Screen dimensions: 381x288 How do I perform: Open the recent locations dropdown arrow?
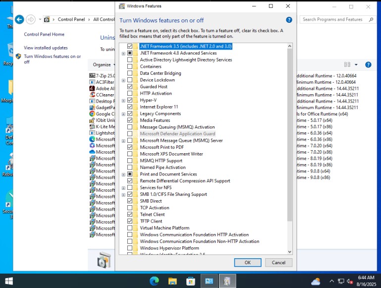40,19
